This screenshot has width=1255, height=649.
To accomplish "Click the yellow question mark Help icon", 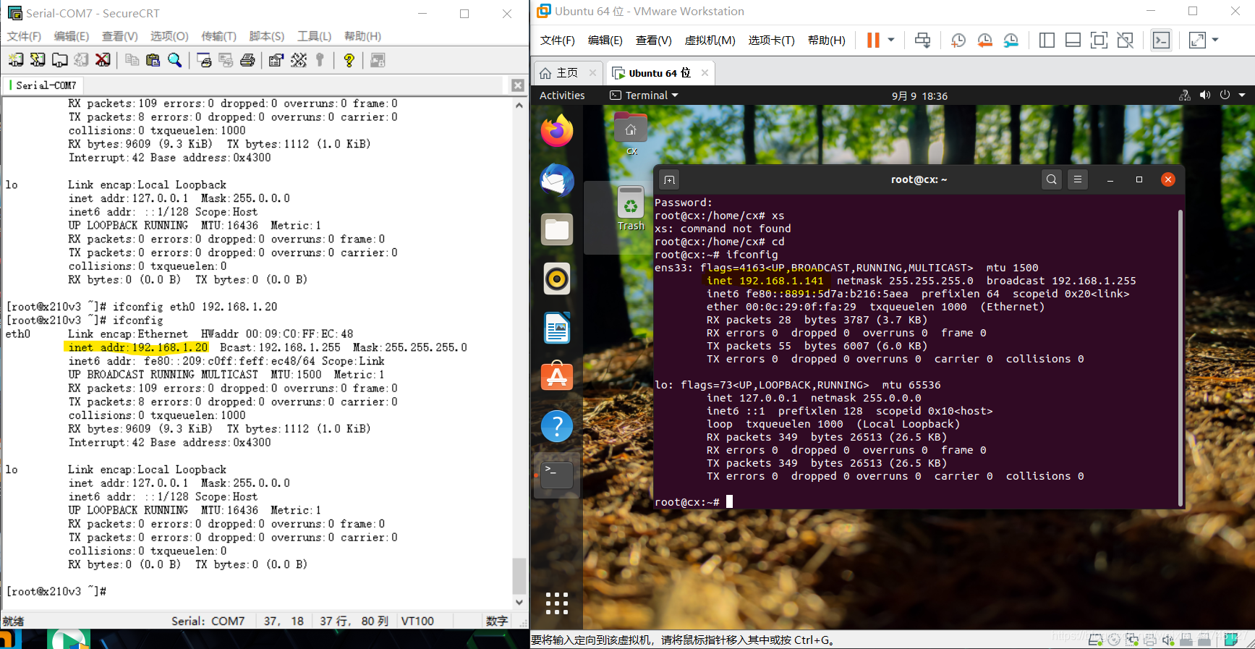I will click(349, 60).
